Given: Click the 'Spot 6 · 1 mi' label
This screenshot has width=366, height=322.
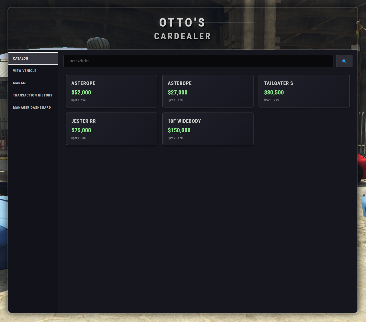Looking at the screenshot, I should pyautogui.click(x=175, y=100).
